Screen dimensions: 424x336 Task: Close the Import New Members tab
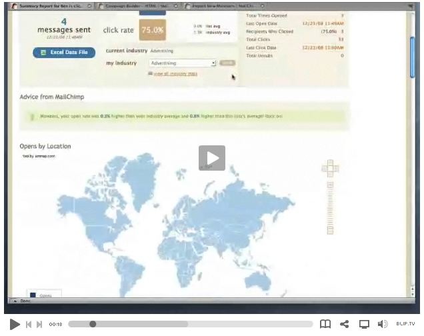tap(262, 6)
